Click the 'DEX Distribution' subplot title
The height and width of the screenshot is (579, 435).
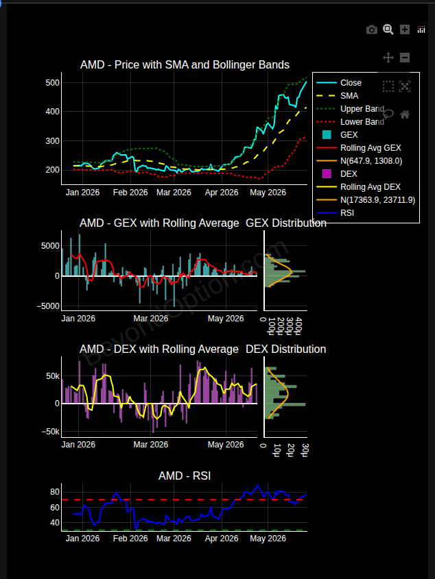(x=286, y=349)
